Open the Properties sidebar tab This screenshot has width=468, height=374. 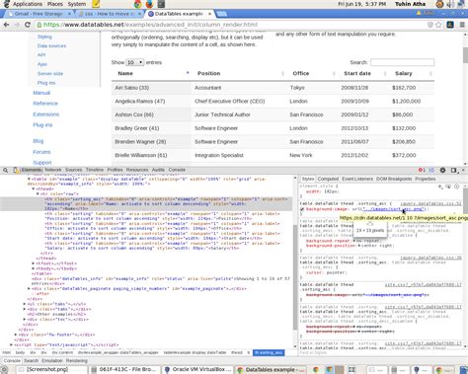426,179
